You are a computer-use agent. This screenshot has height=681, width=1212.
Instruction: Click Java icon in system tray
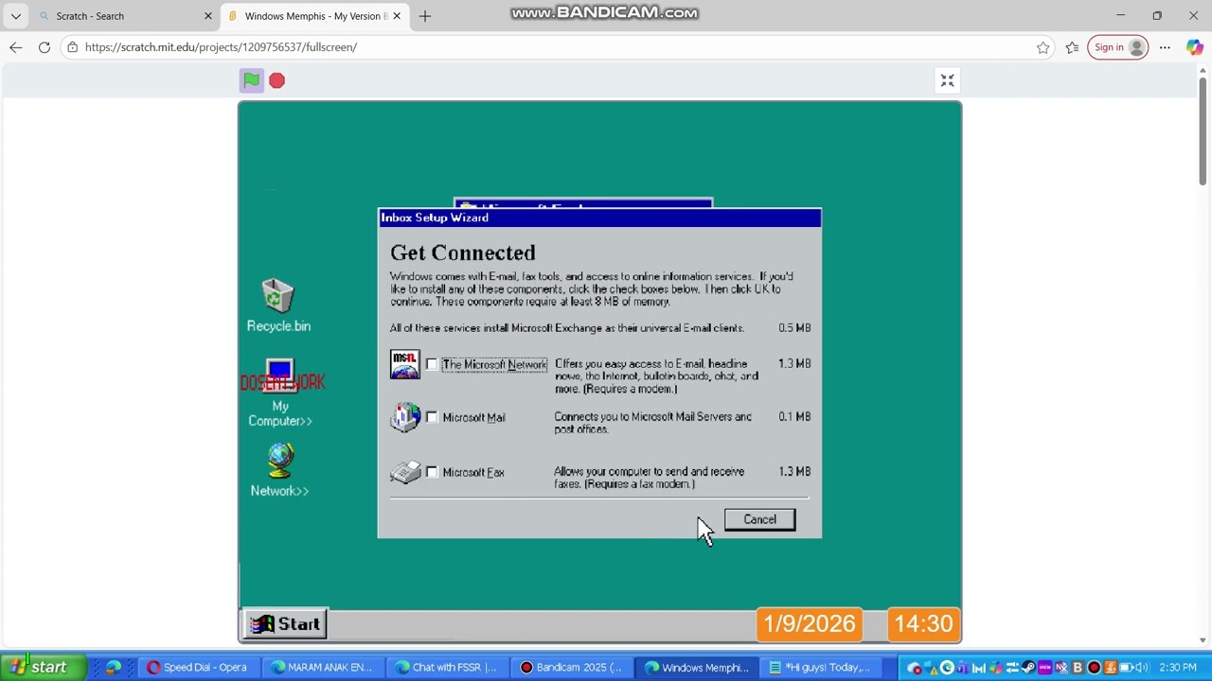point(1110,668)
